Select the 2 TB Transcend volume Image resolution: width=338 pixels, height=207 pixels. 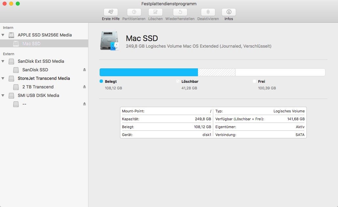pyautogui.click(x=44, y=87)
